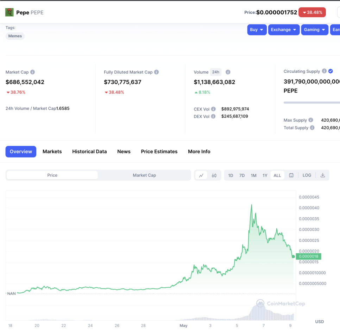
Task: Switch to the Price Estimates tab
Action: (x=159, y=152)
